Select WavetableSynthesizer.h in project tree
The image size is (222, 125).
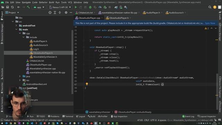tap(45, 57)
